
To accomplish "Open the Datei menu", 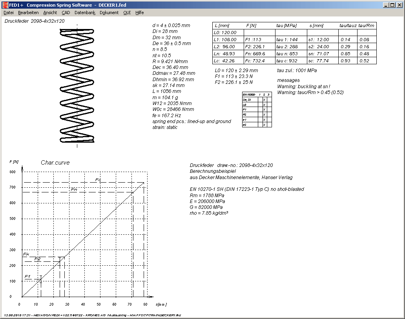I will point(8,13).
